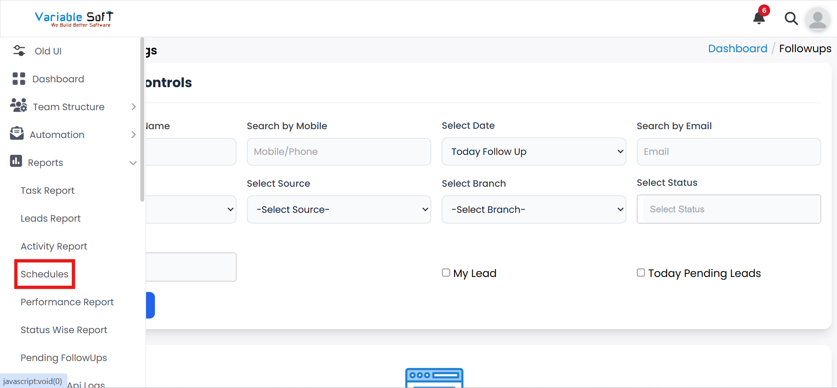Open the Select Date dropdown
837x388 pixels.
pyautogui.click(x=533, y=152)
